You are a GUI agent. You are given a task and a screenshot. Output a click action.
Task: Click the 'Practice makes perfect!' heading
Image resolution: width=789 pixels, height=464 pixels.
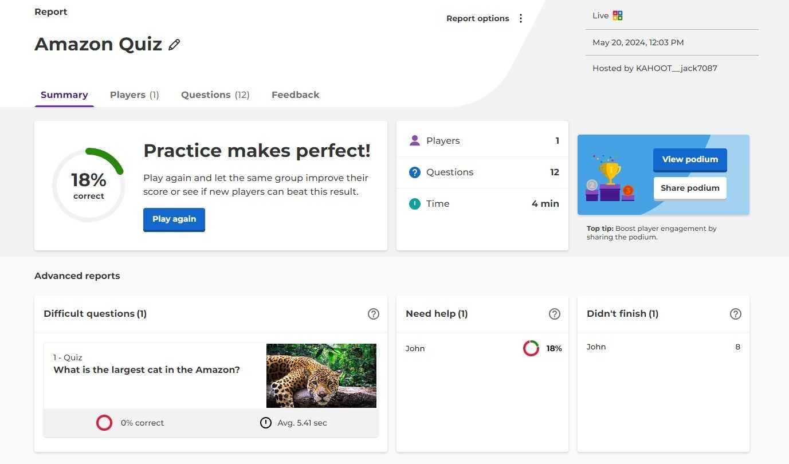(x=257, y=151)
